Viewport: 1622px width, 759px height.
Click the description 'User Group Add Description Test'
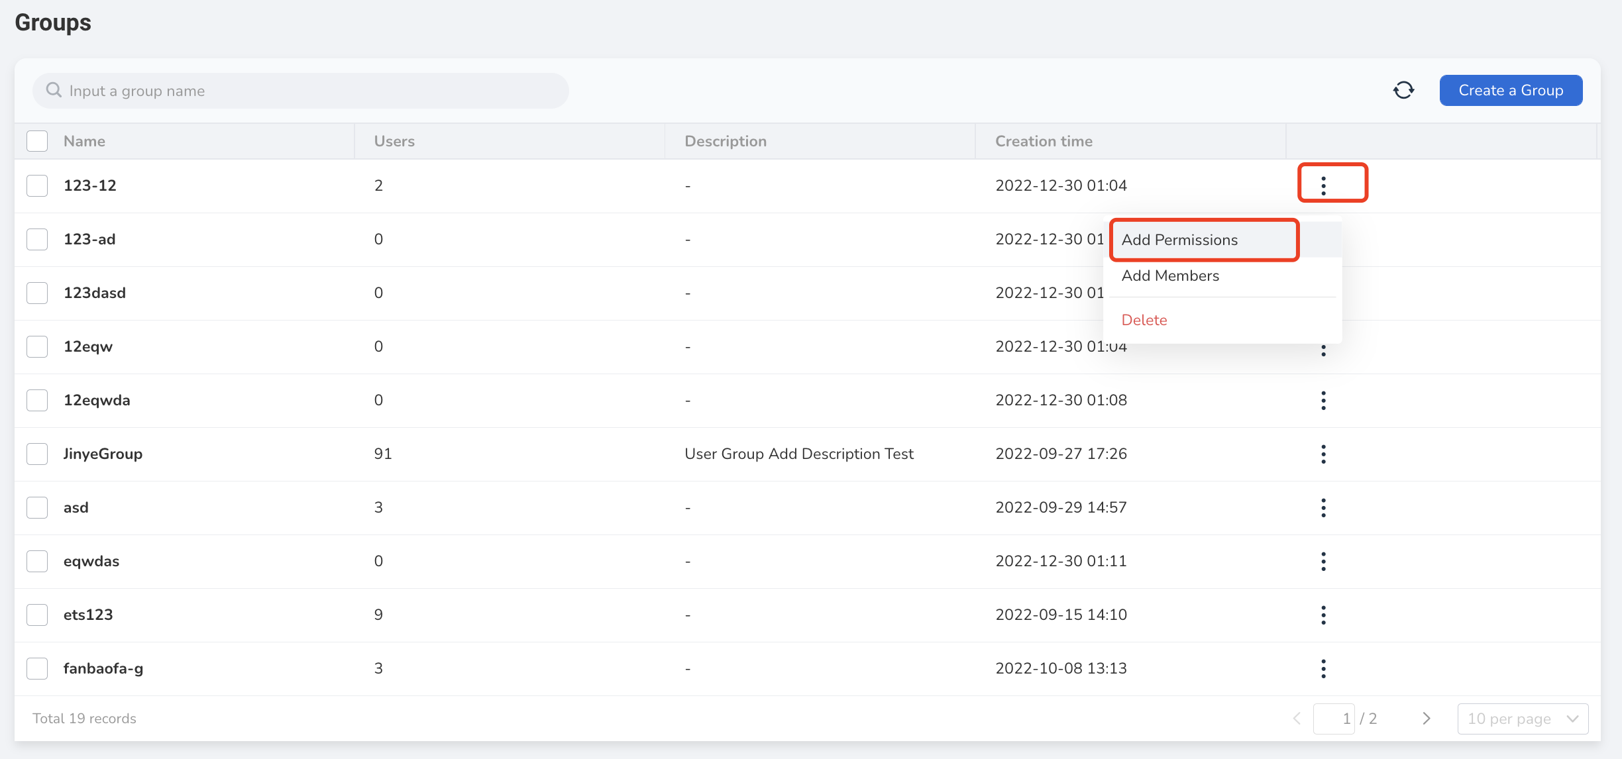point(799,454)
